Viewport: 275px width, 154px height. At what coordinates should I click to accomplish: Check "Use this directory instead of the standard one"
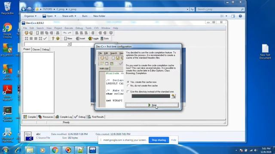[150, 92]
